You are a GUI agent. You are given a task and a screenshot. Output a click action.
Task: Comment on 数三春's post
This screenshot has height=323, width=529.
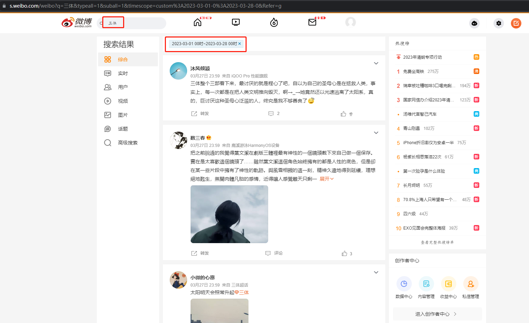(274, 253)
